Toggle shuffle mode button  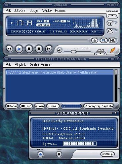110,31
